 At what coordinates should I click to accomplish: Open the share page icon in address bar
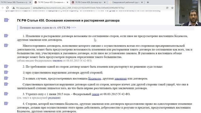167,8
